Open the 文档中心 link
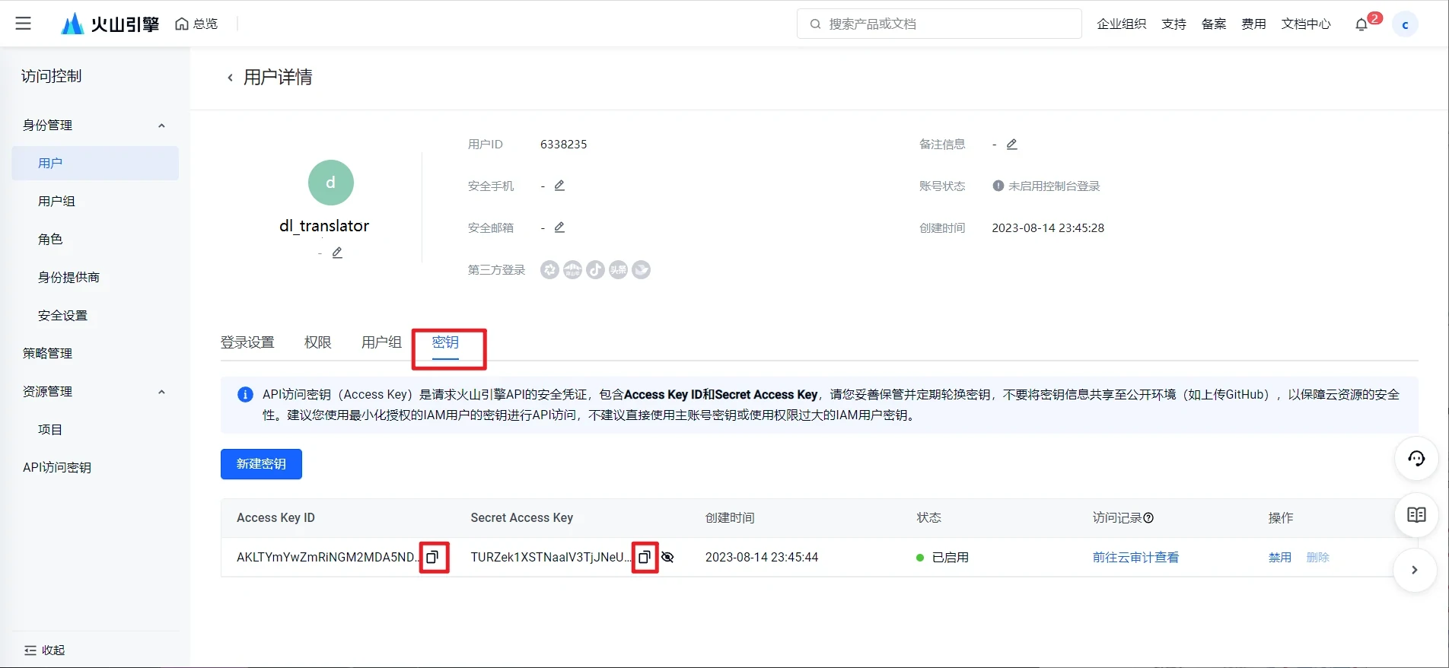Image resolution: width=1449 pixels, height=668 pixels. coord(1306,24)
